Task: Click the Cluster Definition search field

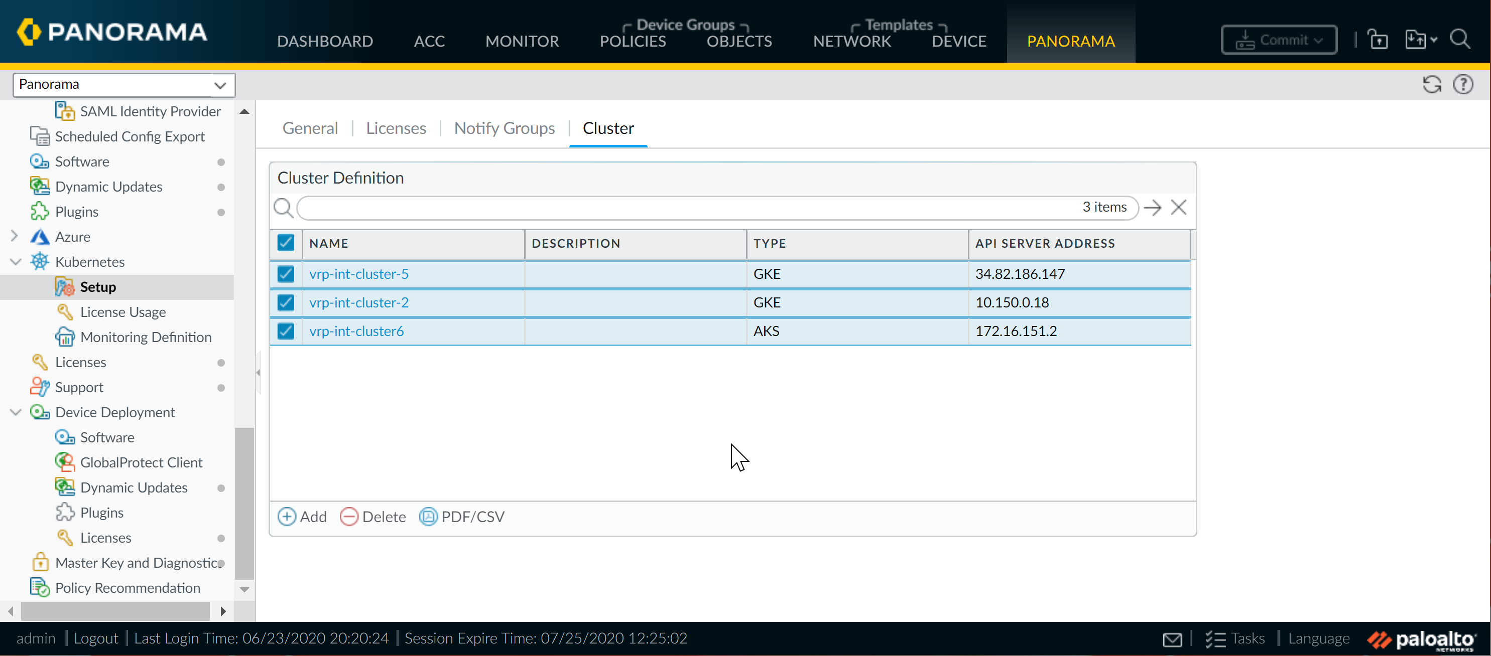Action: (x=683, y=207)
